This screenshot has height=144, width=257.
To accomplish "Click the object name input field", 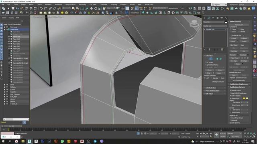I will [x=213, y=22].
